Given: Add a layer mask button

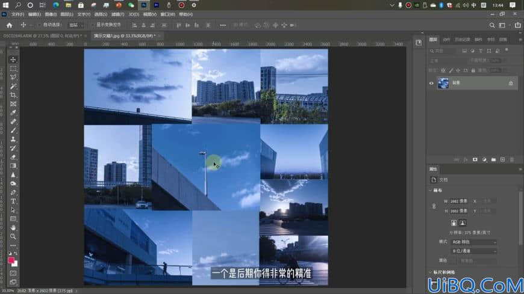Looking at the screenshot, I should point(475,160).
